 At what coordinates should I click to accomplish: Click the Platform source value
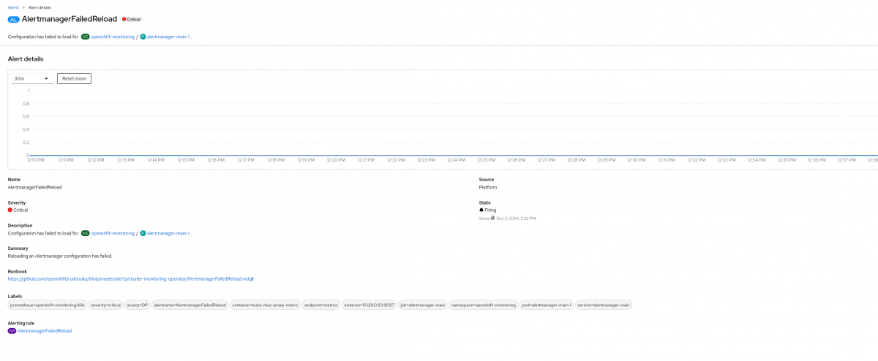click(487, 187)
